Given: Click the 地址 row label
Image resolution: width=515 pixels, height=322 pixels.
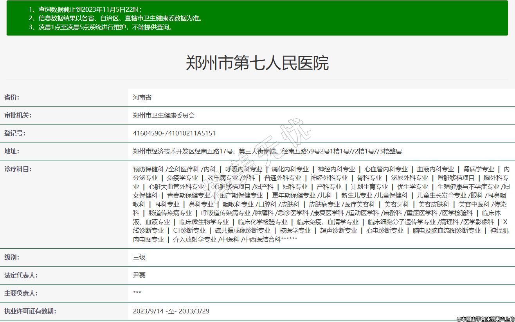Looking at the screenshot, I should tap(12, 151).
